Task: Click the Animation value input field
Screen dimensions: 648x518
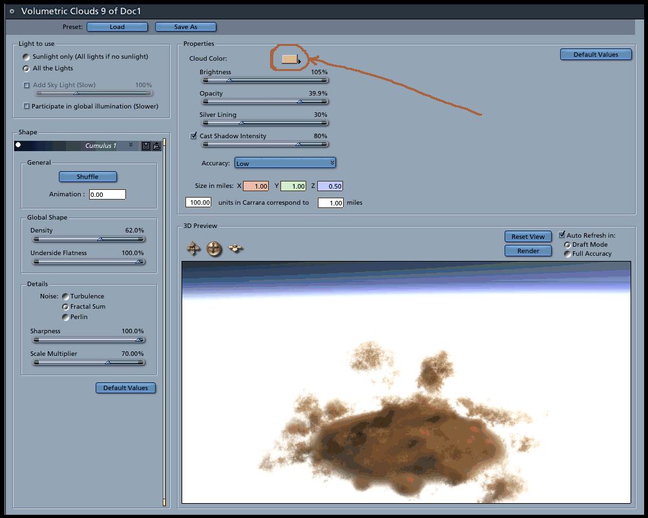Action: click(x=107, y=194)
